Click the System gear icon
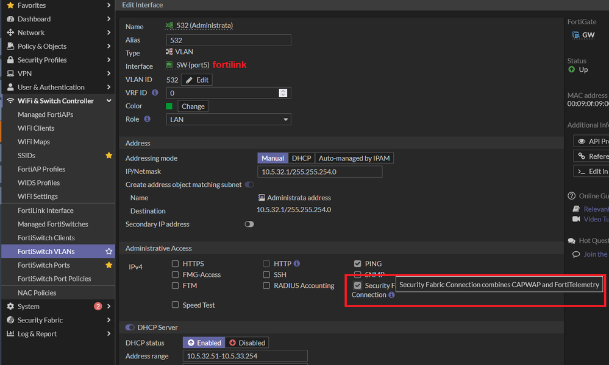 tap(10, 307)
